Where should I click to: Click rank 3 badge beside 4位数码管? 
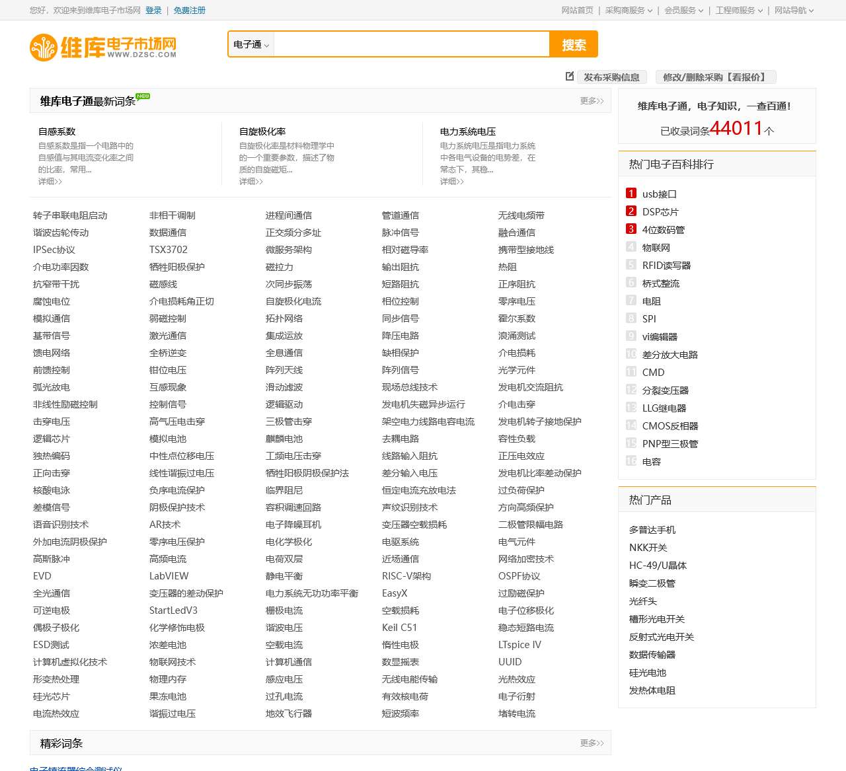(631, 229)
